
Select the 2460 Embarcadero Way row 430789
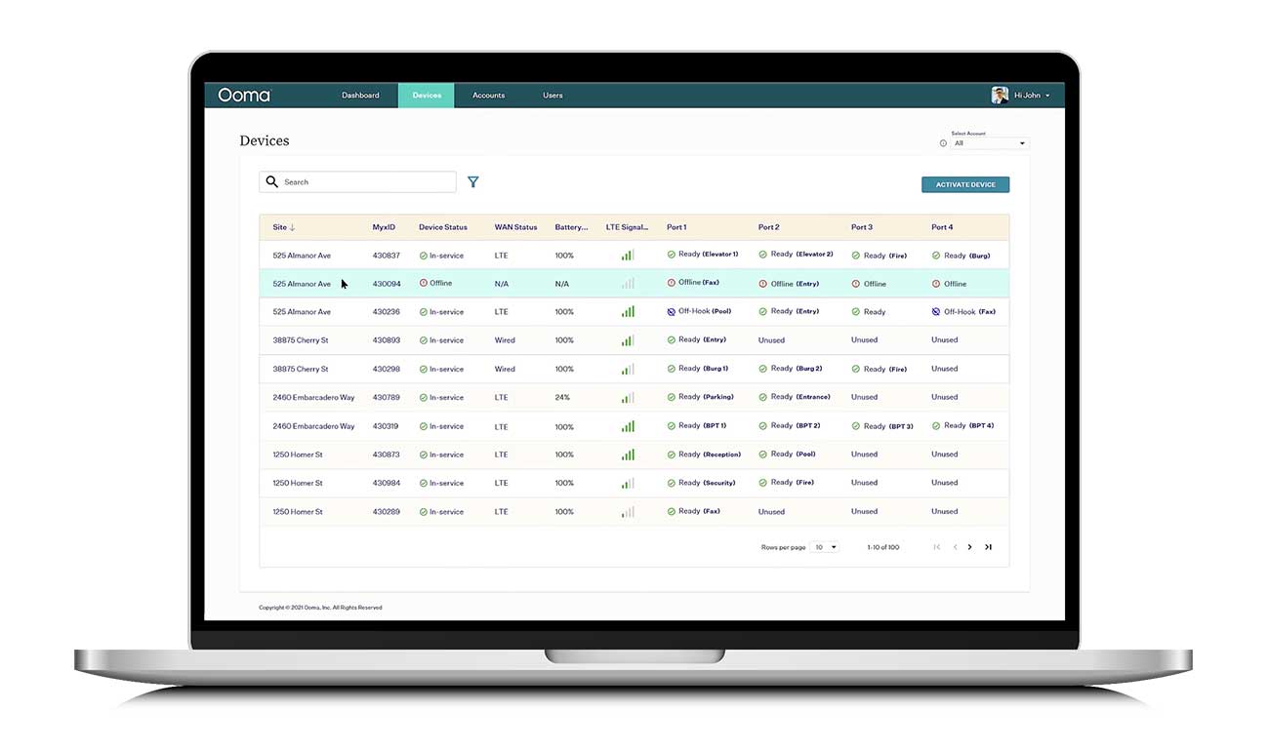click(x=313, y=398)
